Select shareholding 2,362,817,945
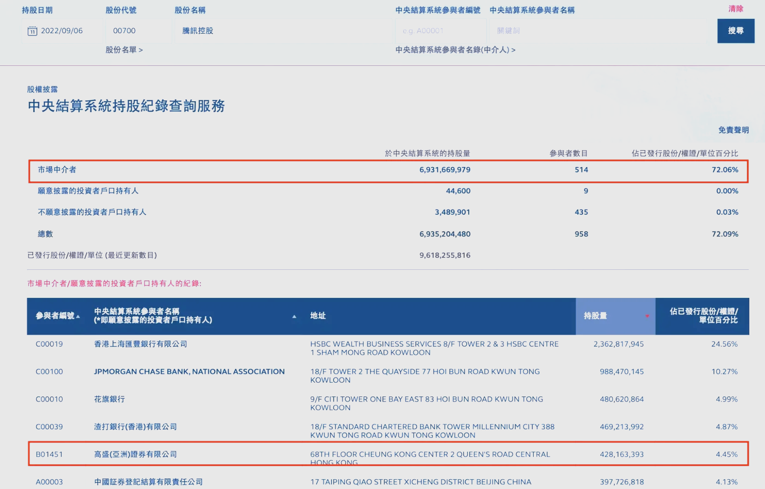Viewport: 765px width, 489px height. click(618, 344)
